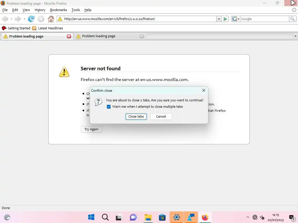Open the Help menu
Screen dimensions: 298x223
pos(88,10)
